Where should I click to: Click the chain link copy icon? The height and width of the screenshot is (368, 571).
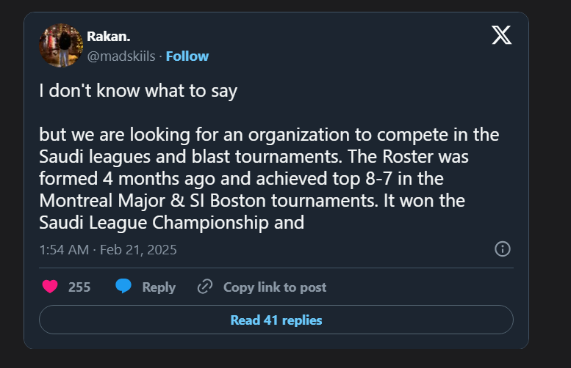(x=205, y=287)
